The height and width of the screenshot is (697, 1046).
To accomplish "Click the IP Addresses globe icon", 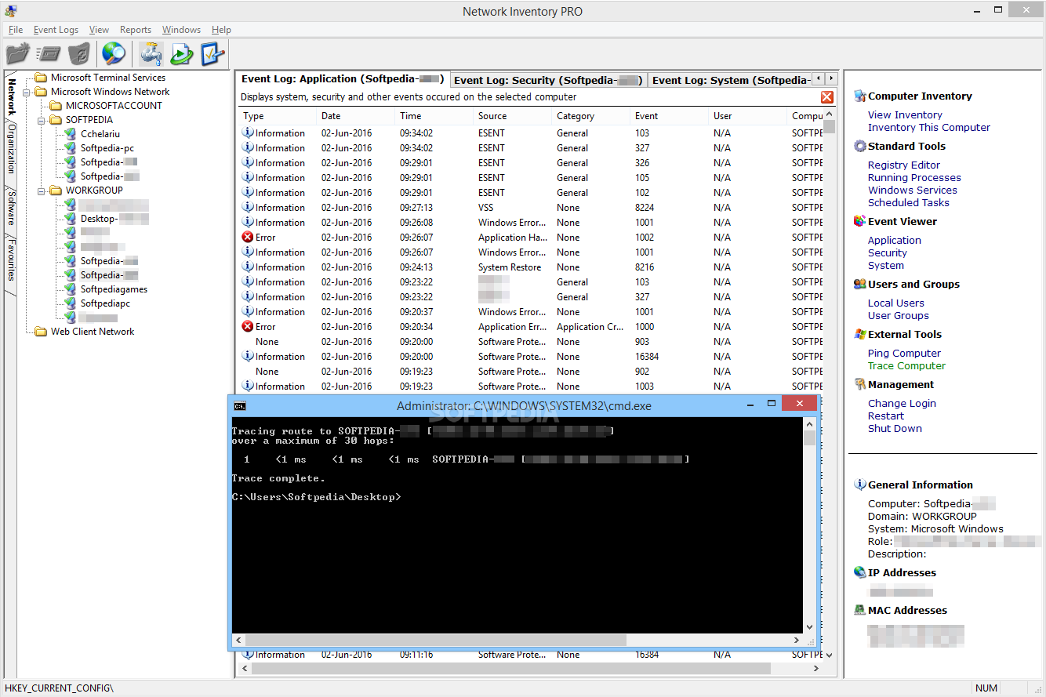I will [860, 572].
